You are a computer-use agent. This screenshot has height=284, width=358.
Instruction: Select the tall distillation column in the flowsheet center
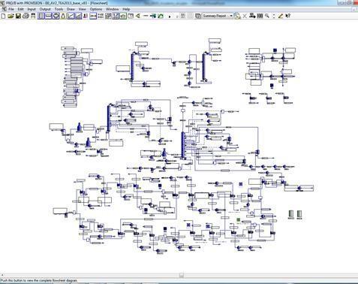183,145
